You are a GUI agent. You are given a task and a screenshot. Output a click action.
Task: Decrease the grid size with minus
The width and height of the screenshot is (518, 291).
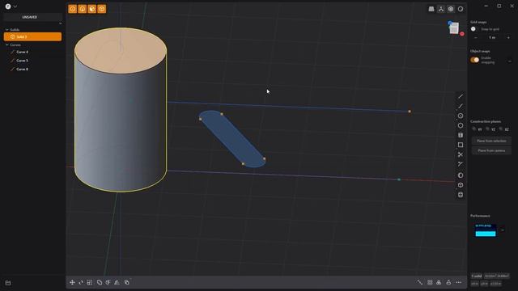475,38
